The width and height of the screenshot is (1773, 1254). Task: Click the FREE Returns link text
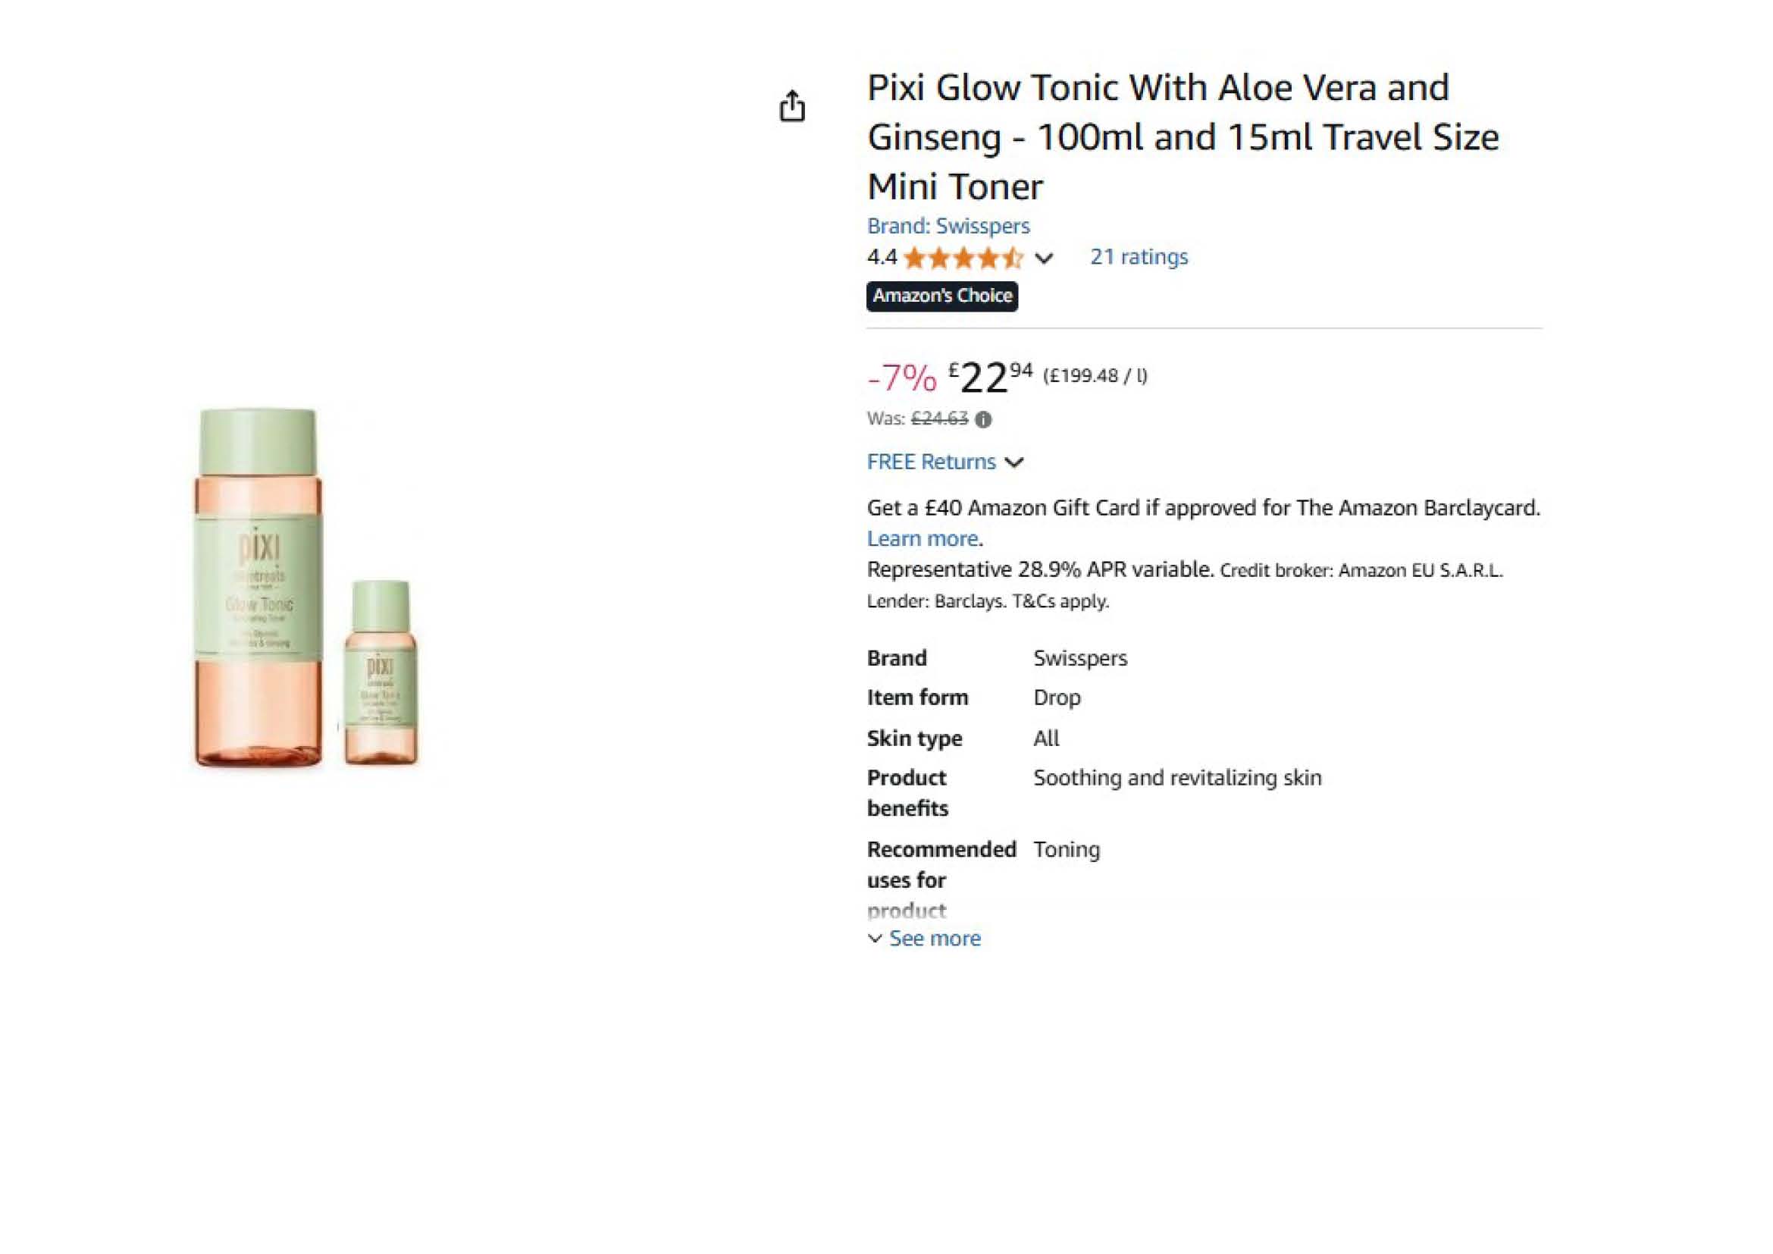931,462
